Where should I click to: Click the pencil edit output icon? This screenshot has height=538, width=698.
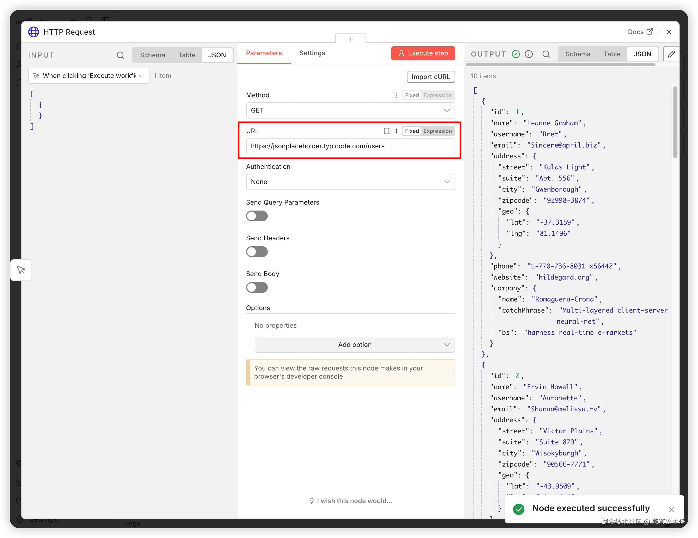[x=671, y=54]
